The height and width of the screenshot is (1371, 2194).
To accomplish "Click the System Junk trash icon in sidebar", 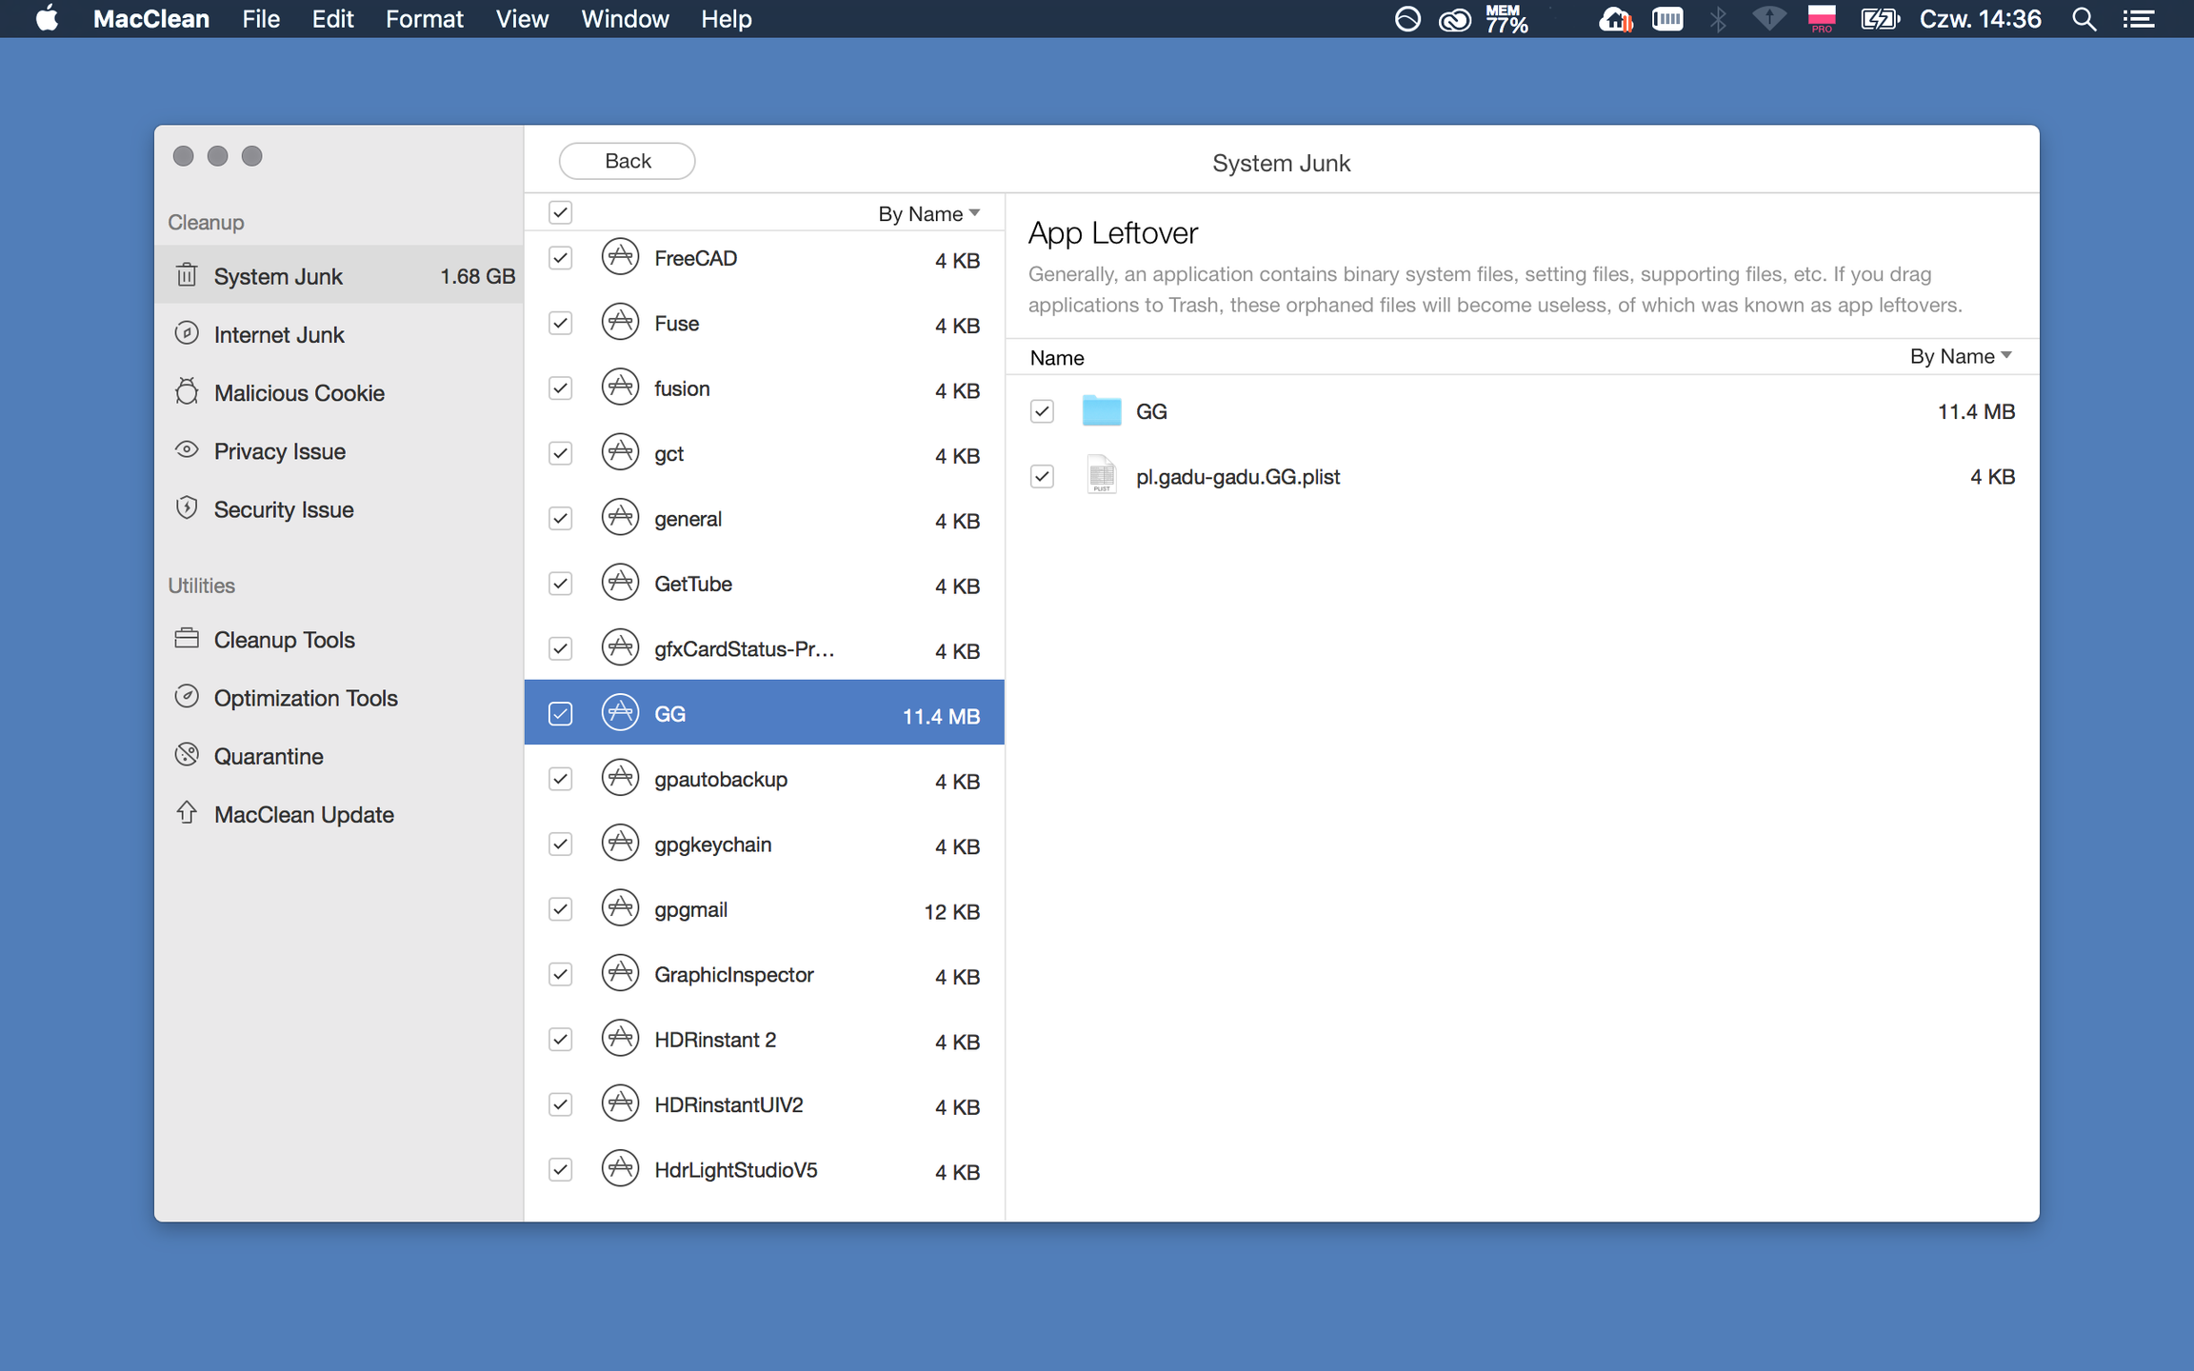I will [x=187, y=275].
